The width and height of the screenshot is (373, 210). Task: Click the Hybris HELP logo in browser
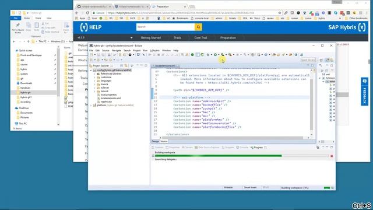point(91,27)
